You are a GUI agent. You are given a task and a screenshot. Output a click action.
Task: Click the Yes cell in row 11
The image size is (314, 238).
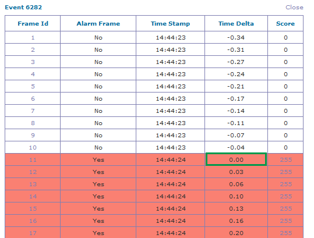[x=98, y=160]
